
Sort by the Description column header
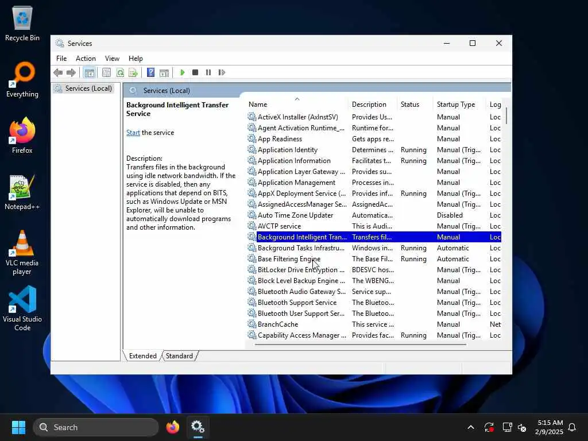point(373,105)
